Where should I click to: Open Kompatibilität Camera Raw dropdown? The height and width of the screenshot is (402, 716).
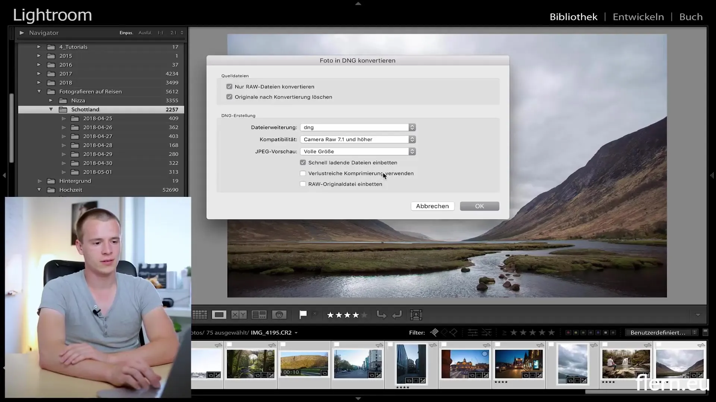pos(358,139)
